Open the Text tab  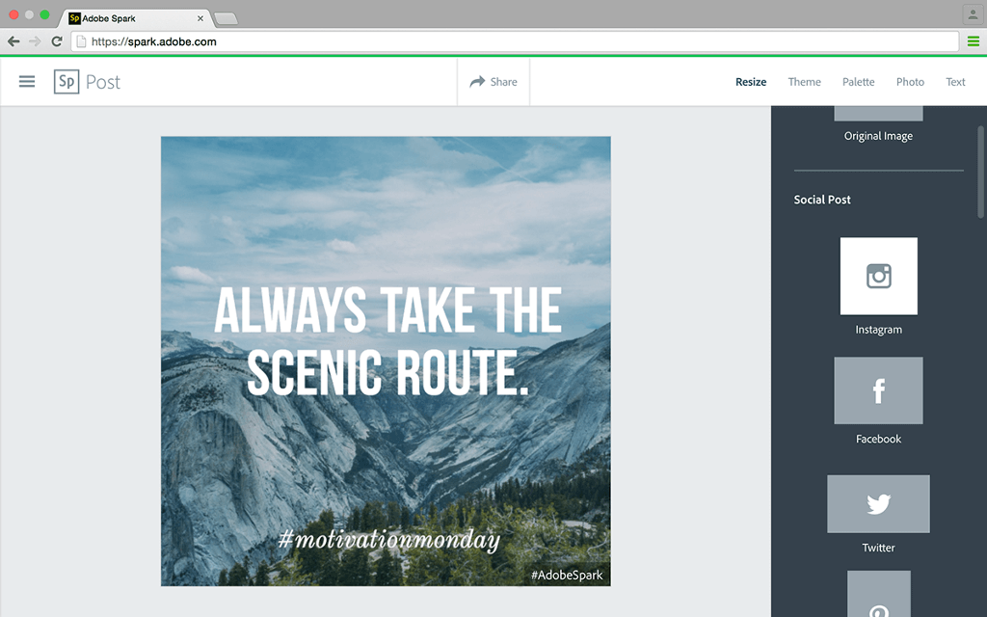click(955, 82)
